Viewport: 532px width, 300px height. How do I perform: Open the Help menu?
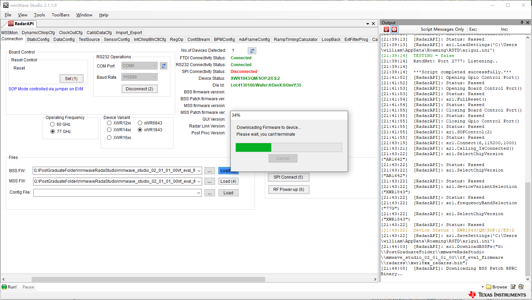tap(104, 15)
